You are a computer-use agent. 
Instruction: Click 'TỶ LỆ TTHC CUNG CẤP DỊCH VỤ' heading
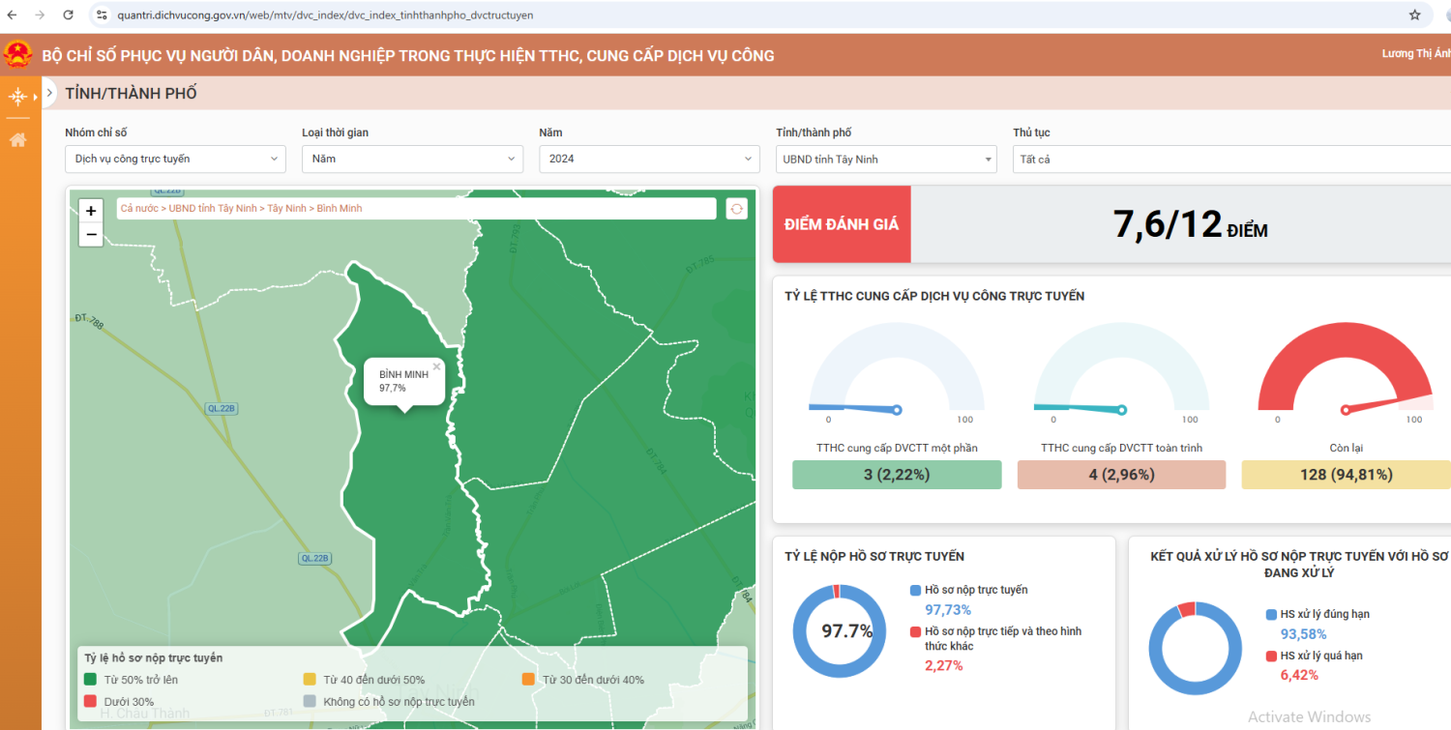[x=934, y=296]
